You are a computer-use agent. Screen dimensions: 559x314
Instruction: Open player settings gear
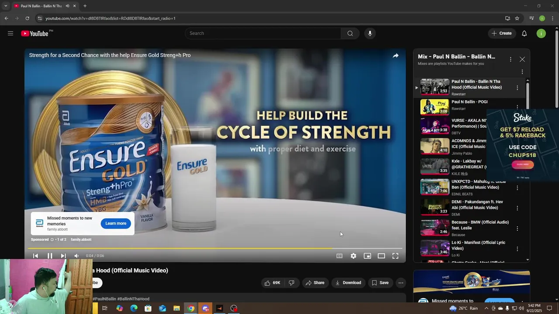(353, 256)
